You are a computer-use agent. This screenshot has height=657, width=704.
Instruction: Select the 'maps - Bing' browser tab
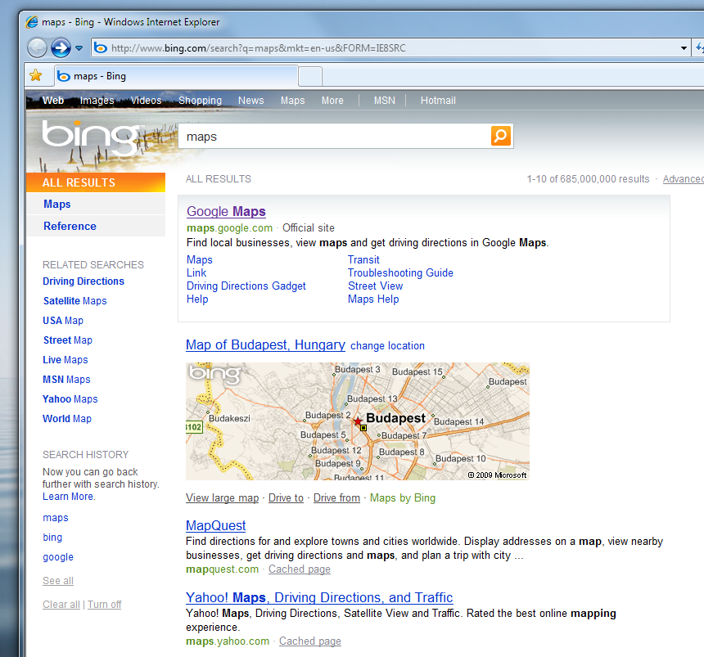tap(176, 76)
